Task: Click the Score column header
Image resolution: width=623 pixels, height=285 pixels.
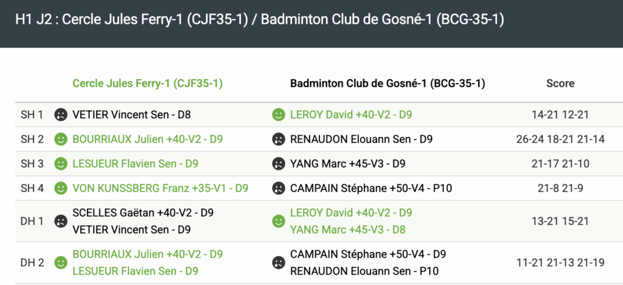Action: (x=560, y=83)
